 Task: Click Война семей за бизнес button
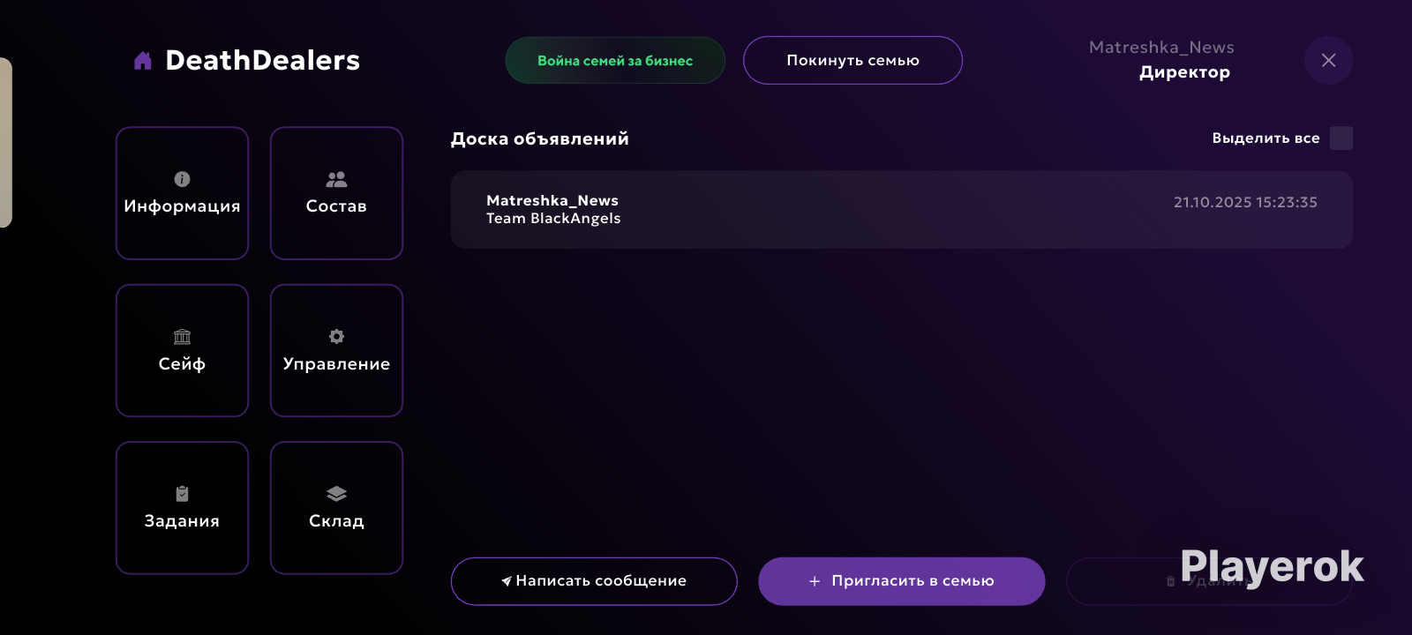pos(615,60)
